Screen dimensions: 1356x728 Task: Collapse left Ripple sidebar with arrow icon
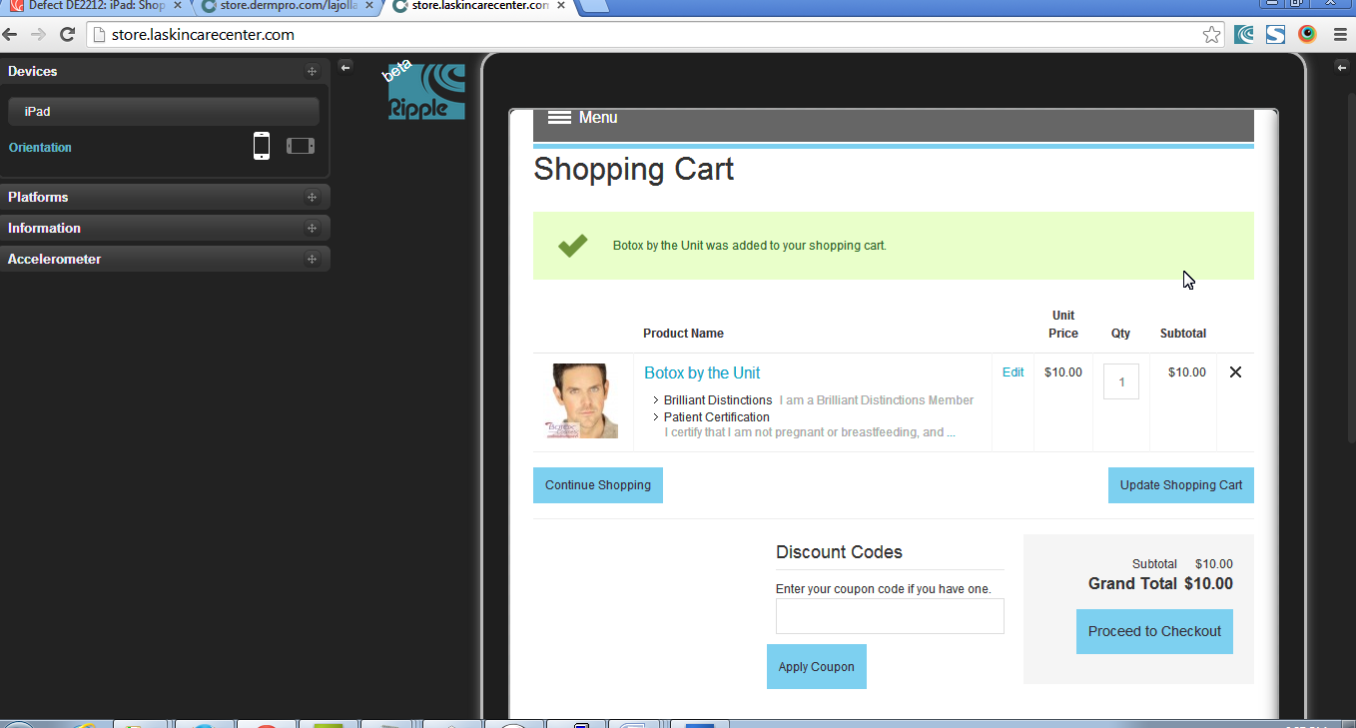coord(344,67)
